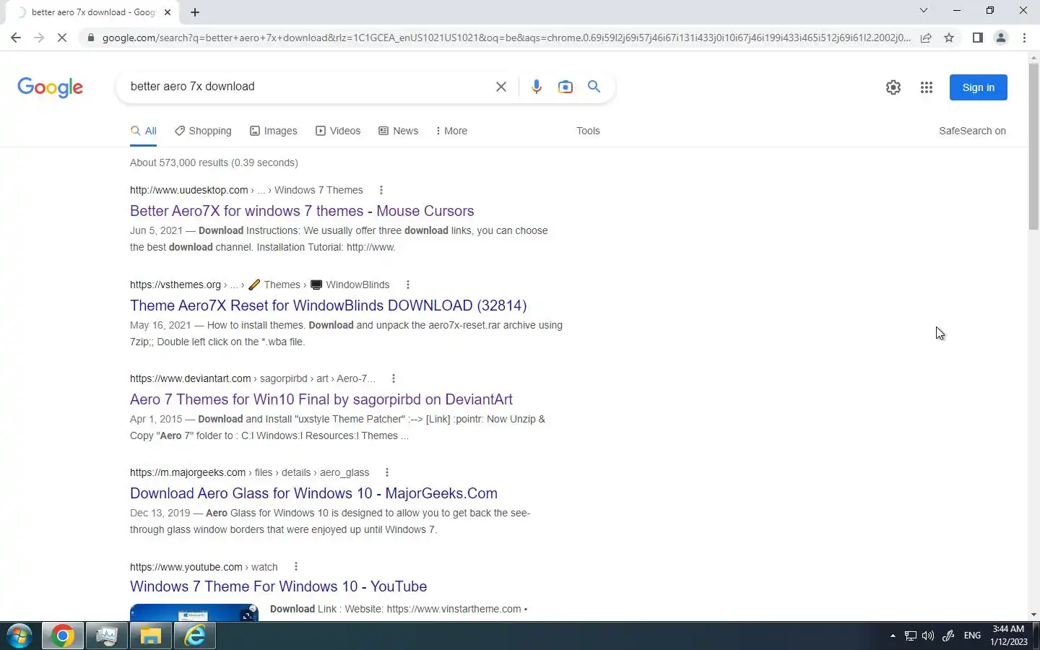
Task: Click the volume speaker tray icon
Action: pos(928,636)
